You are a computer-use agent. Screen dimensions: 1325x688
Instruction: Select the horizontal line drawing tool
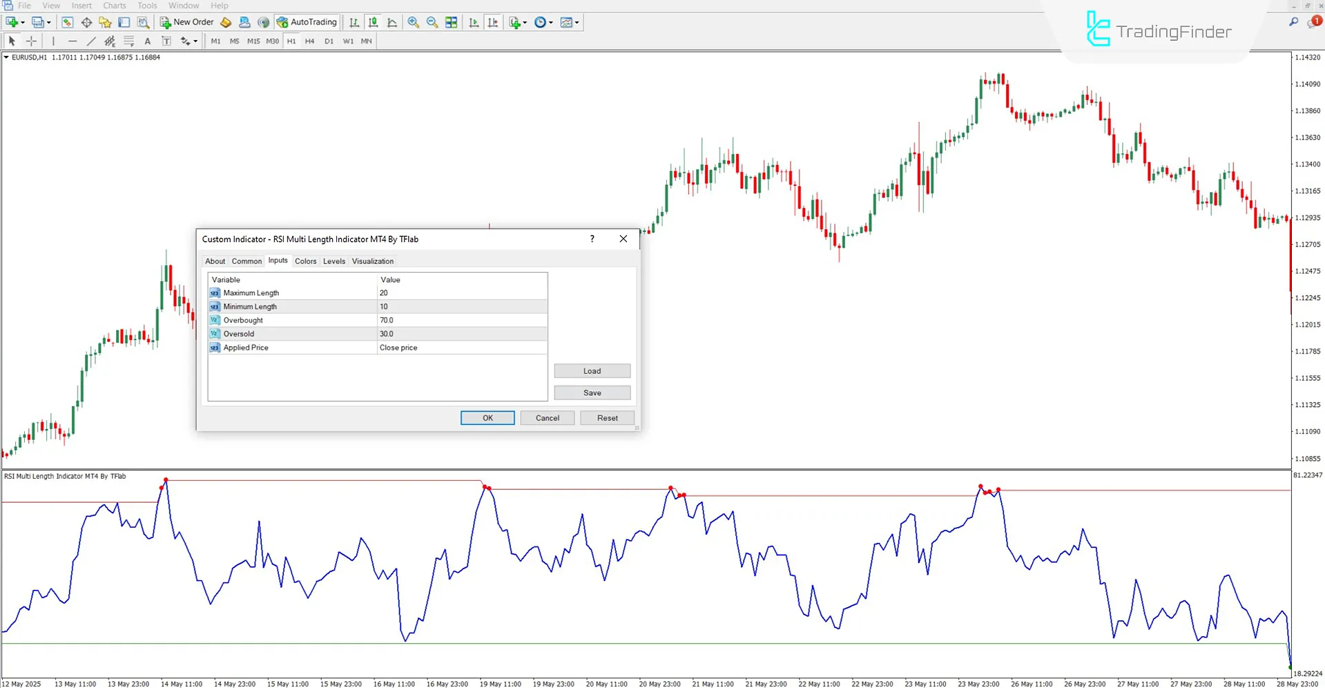click(x=72, y=41)
